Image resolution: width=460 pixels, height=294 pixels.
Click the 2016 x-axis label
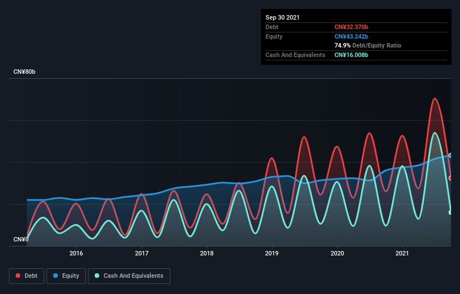click(76, 253)
